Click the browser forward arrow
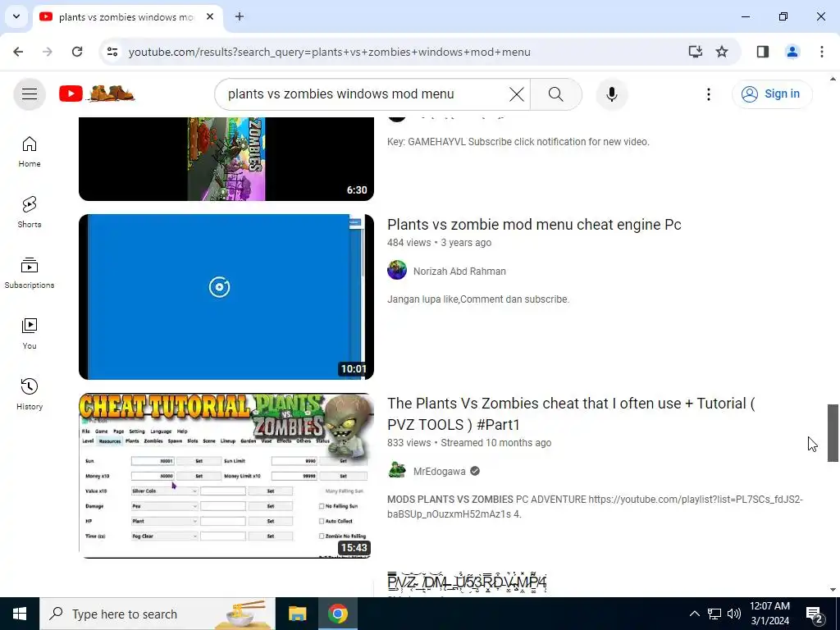This screenshot has height=630, width=840. coord(48,52)
